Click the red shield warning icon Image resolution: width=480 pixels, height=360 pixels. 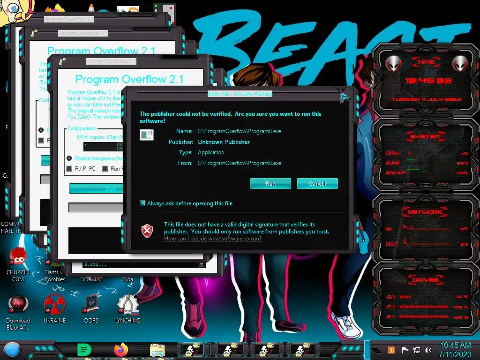pos(147,231)
